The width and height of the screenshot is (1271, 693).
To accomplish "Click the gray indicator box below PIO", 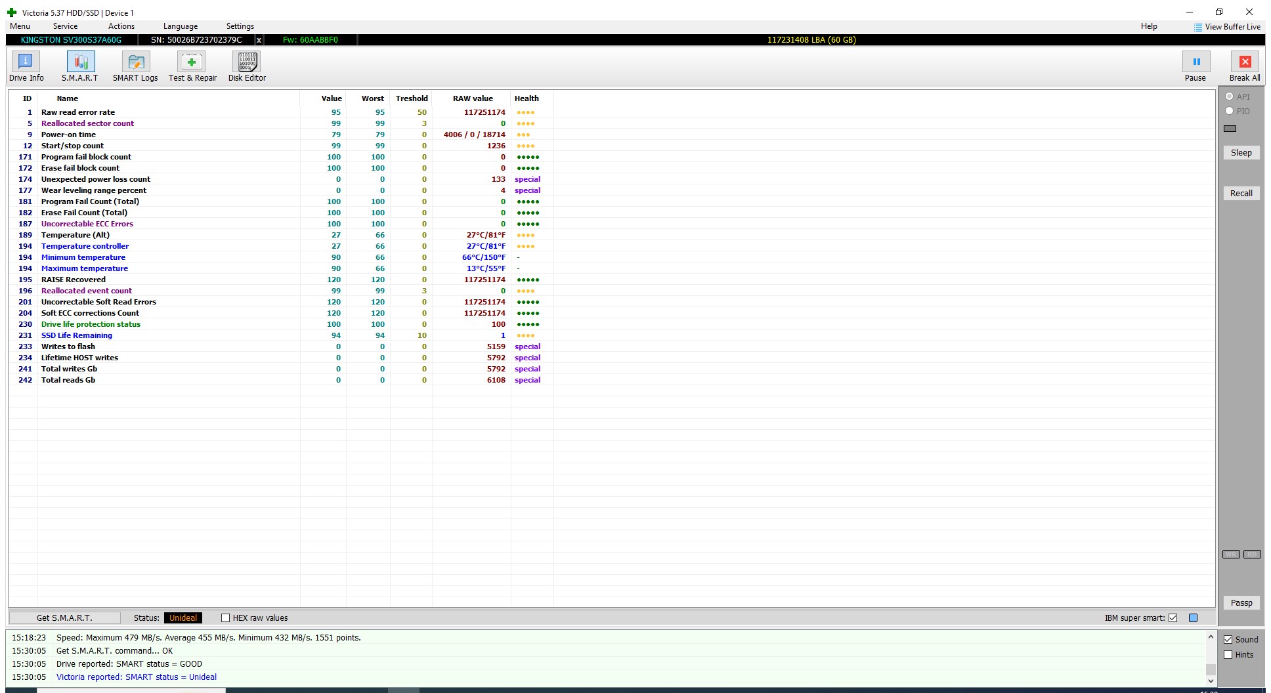I will click(1230, 129).
